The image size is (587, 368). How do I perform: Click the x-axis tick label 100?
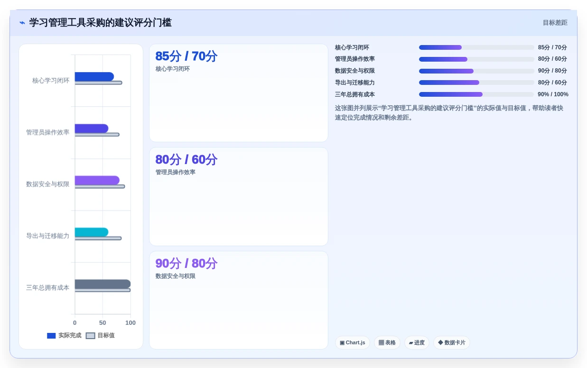tap(130, 323)
